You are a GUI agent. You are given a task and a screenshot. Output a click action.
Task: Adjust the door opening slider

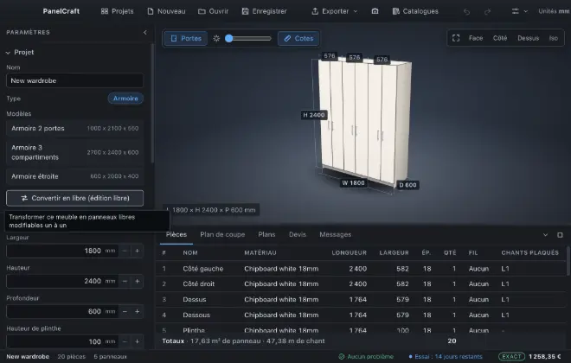248,38
